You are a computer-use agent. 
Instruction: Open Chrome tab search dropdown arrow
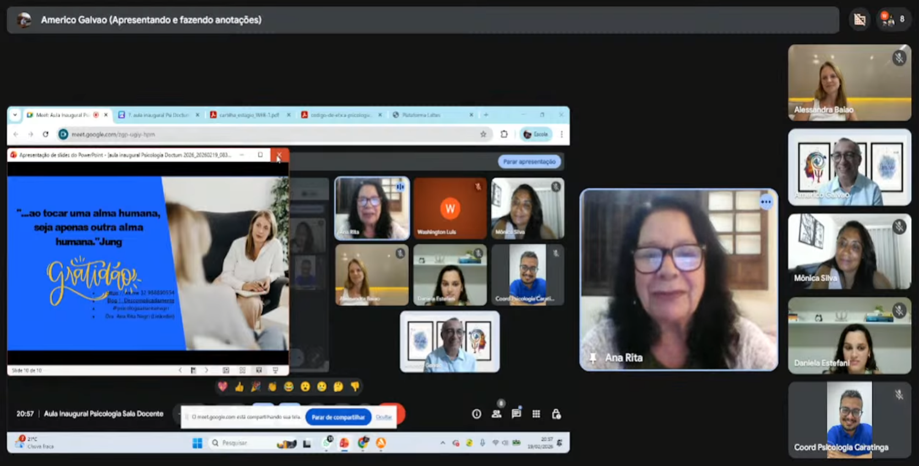[x=15, y=115]
